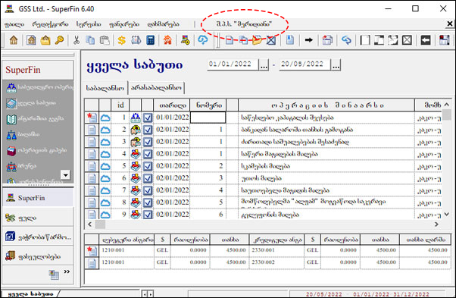Expand navigation pane with the >> chevron
The width and height of the screenshot is (456, 298).
(x=67, y=271)
